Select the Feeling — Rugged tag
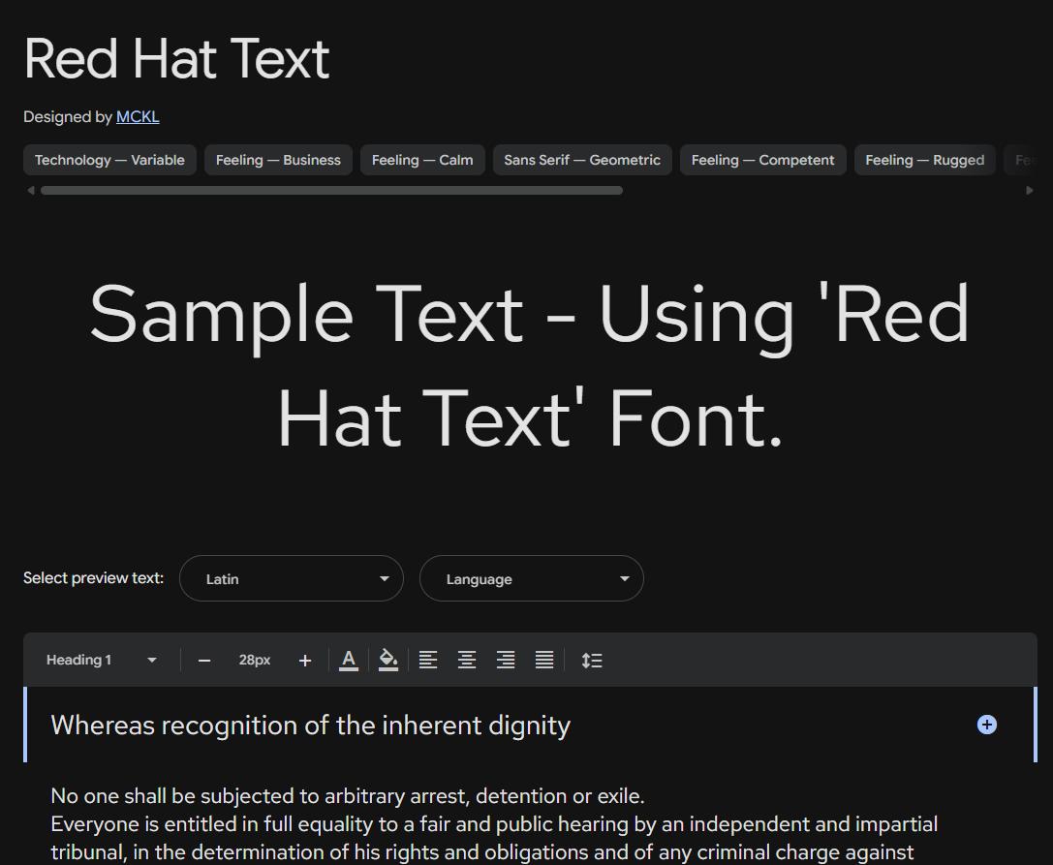This screenshot has width=1053, height=865. coord(925,160)
